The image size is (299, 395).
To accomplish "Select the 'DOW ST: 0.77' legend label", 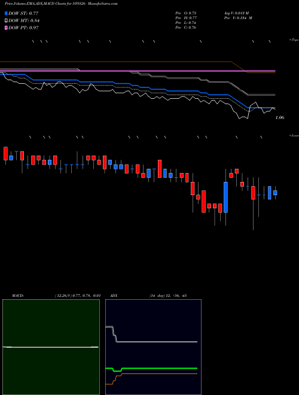I will click(23, 13).
